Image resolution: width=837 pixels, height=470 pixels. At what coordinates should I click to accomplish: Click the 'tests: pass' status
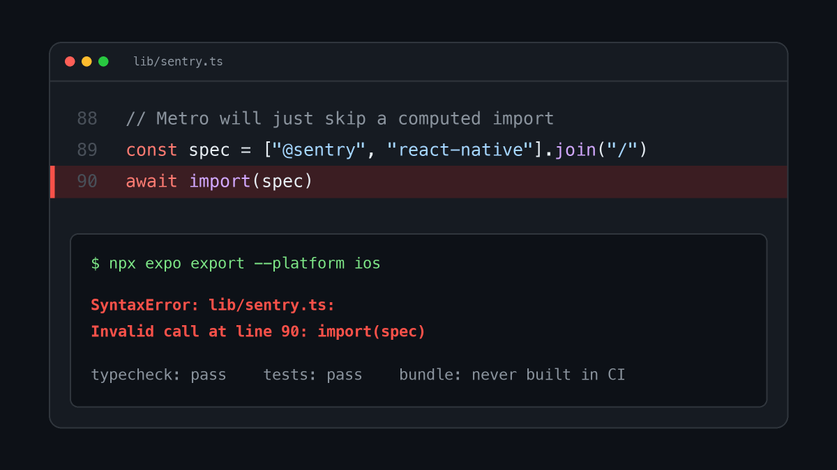tap(312, 375)
